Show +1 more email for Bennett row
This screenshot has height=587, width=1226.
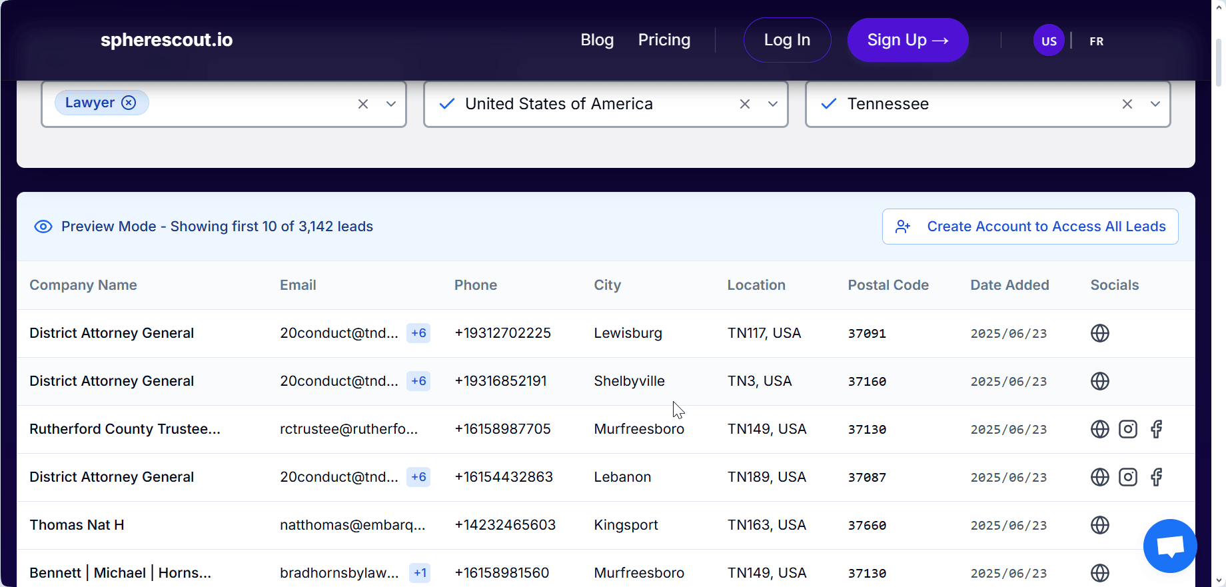[x=420, y=573]
